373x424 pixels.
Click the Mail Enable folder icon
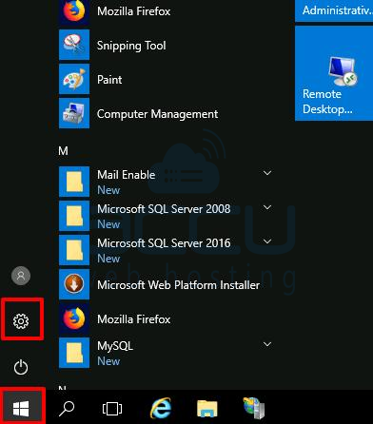coord(74,182)
